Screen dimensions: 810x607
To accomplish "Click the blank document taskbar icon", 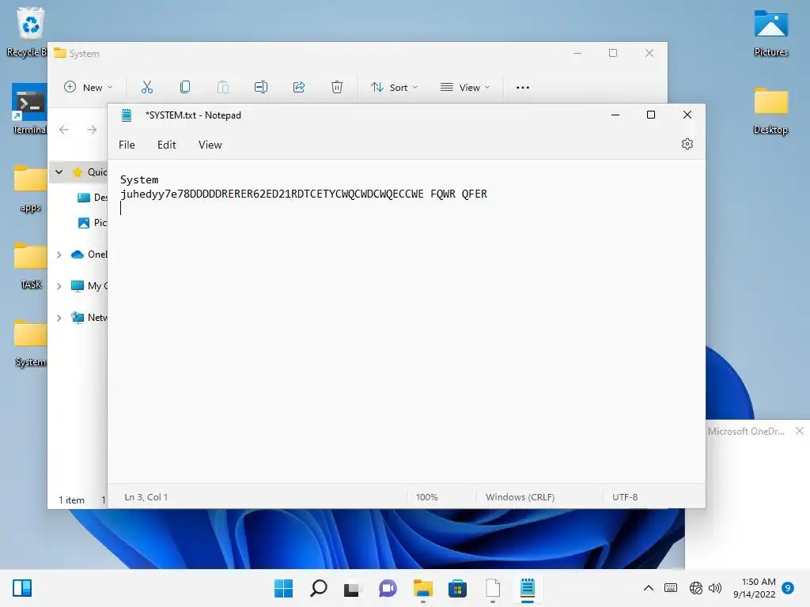I will [492, 588].
